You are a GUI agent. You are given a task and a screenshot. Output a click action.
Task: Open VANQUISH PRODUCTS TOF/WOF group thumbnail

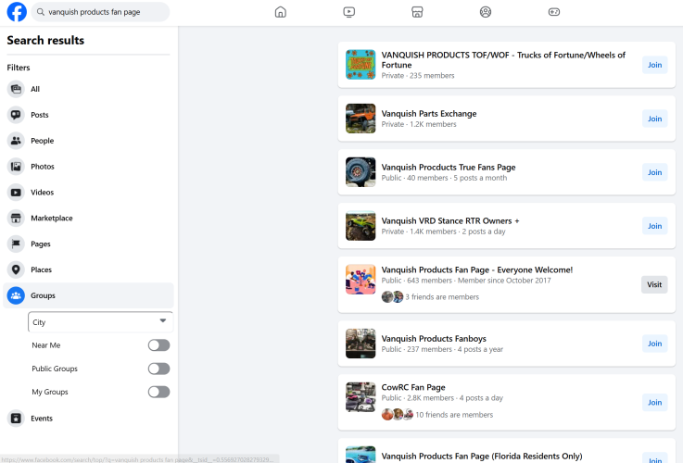click(360, 65)
